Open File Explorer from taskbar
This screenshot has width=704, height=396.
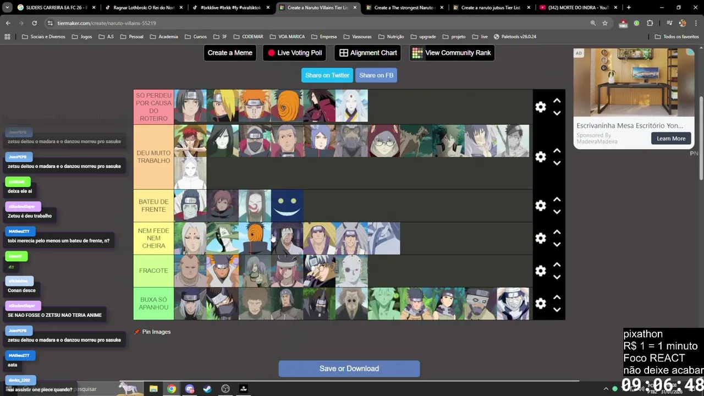tap(153, 389)
